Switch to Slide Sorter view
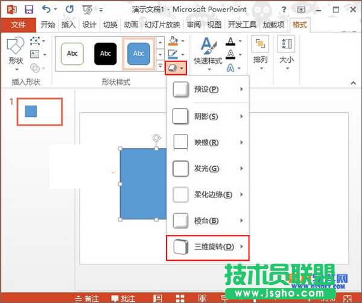Viewport: 362px width, 303px height. [180, 298]
